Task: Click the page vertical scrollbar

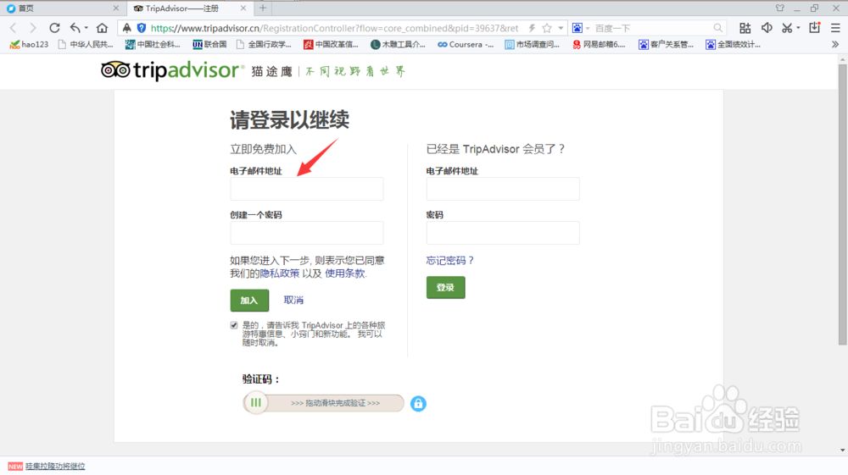Action: (x=843, y=205)
